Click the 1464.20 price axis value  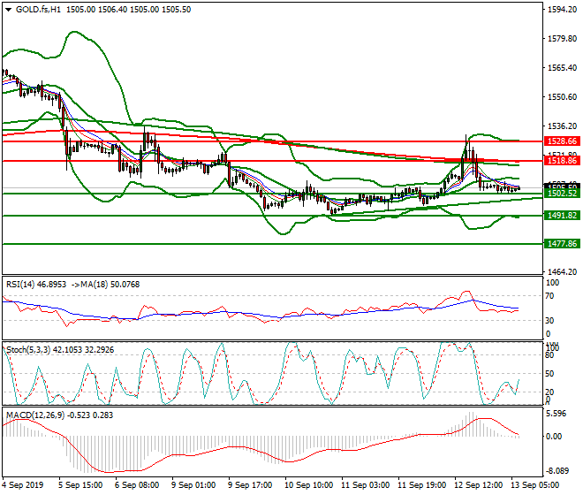563,272
